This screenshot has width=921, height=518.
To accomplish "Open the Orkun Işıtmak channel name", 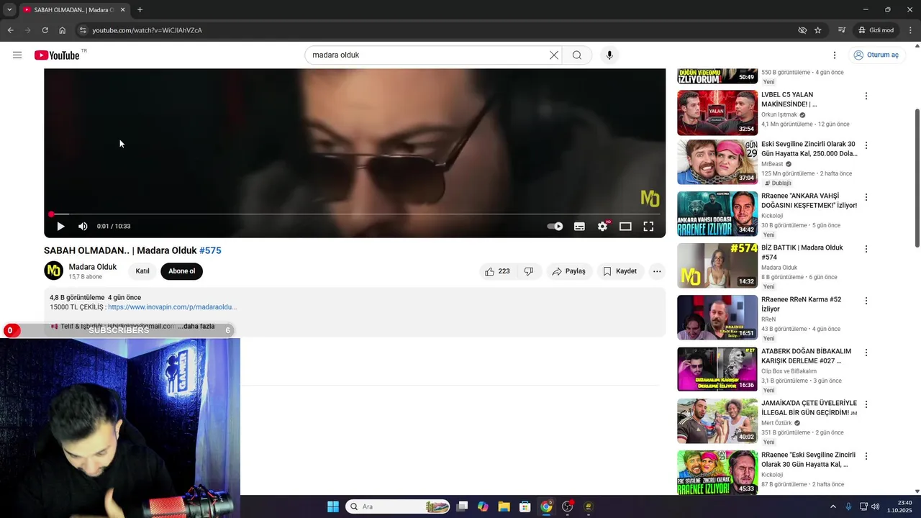I will pyautogui.click(x=779, y=114).
